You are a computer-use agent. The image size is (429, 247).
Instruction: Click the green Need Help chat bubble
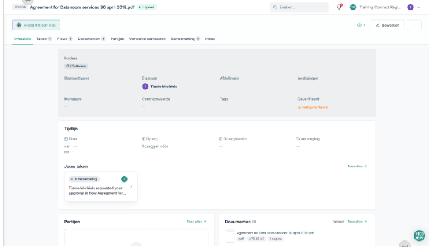[419, 235]
